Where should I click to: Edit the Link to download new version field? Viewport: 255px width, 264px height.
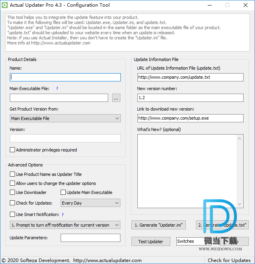[x=190, y=118]
